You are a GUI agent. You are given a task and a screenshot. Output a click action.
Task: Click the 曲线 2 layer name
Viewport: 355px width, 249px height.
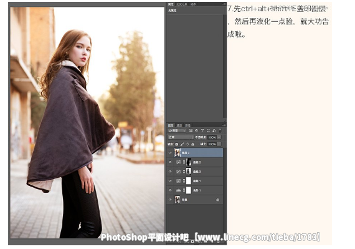[197, 162]
